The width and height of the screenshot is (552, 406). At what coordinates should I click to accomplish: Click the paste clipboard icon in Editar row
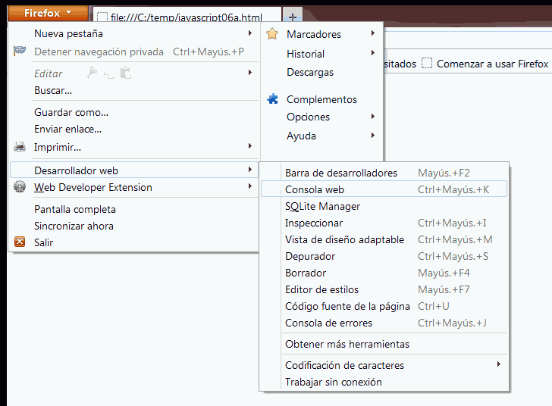pyautogui.click(x=126, y=73)
